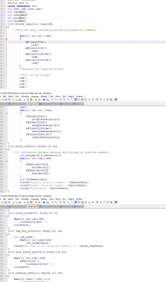Viewport: 166px width, 282px height.
Task: Click Playback macro in window showing print_diff
Action: pyautogui.click(x=104, y=100)
